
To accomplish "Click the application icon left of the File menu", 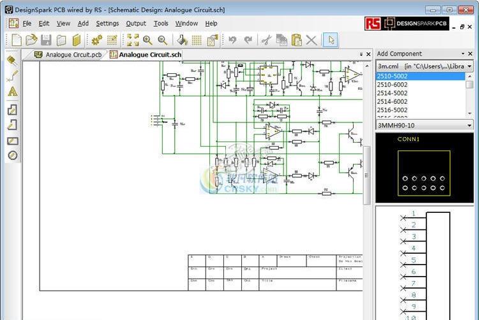I will 13,23.
